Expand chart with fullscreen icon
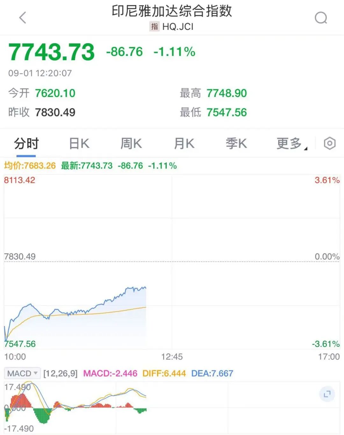The height and width of the screenshot is (435, 344). click(x=327, y=394)
